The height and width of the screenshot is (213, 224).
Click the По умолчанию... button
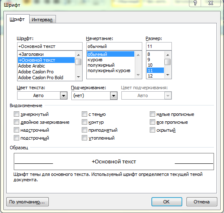pos(28,202)
